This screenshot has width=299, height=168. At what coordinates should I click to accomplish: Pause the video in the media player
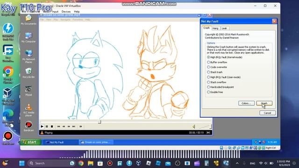pyautogui.click(x=47, y=126)
